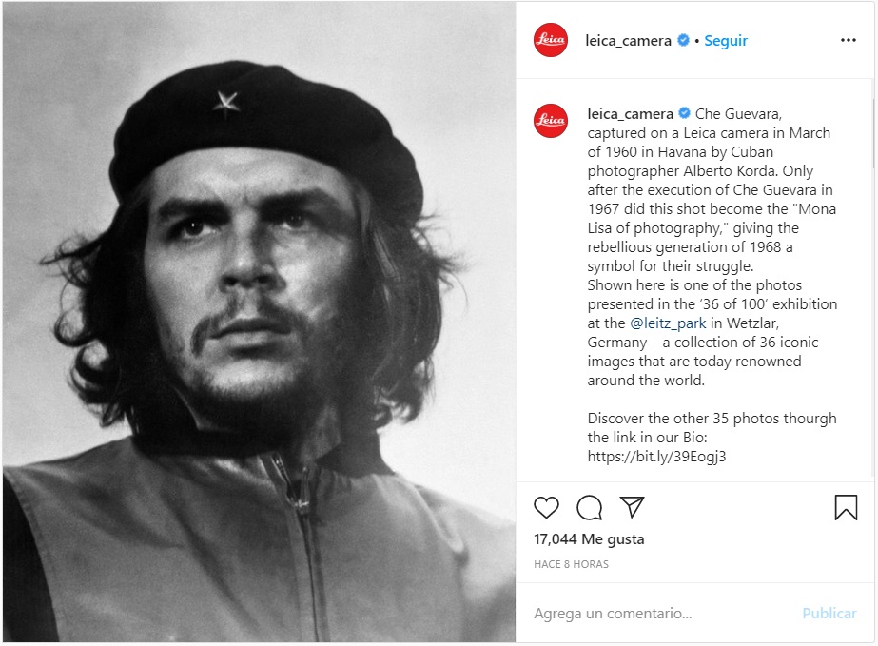Click the verified badge in post header
Screen dimensions: 878x646
point(683,41)
